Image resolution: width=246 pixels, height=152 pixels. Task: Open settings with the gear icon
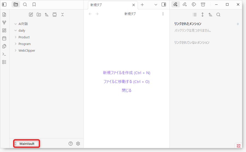click(78, 144)
